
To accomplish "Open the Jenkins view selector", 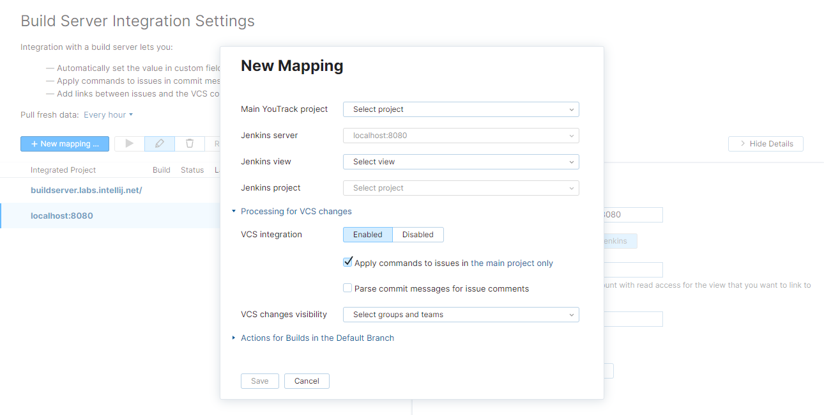I will (461, 162).
